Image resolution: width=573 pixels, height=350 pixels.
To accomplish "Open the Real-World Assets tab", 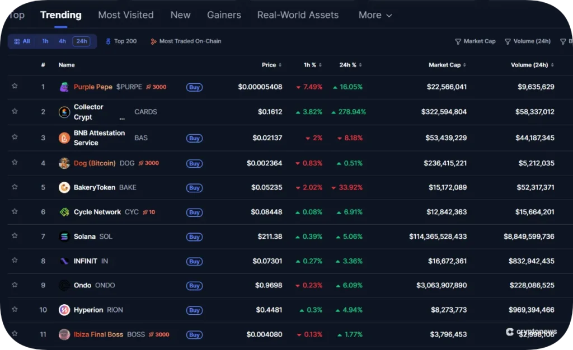I will 298,15.
